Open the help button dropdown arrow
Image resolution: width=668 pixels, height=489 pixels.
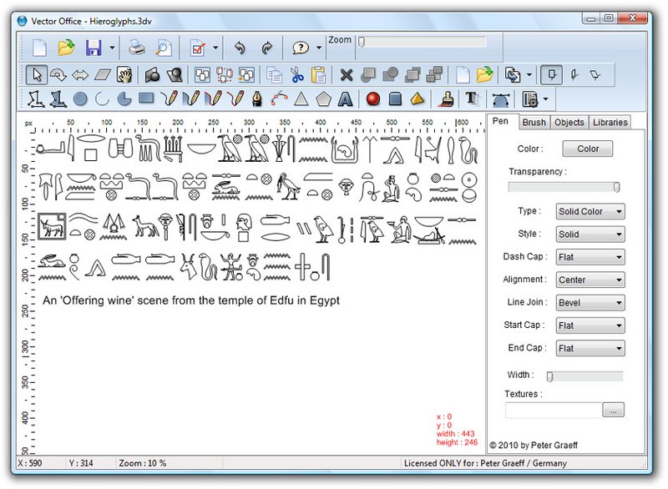click(319, 48)
